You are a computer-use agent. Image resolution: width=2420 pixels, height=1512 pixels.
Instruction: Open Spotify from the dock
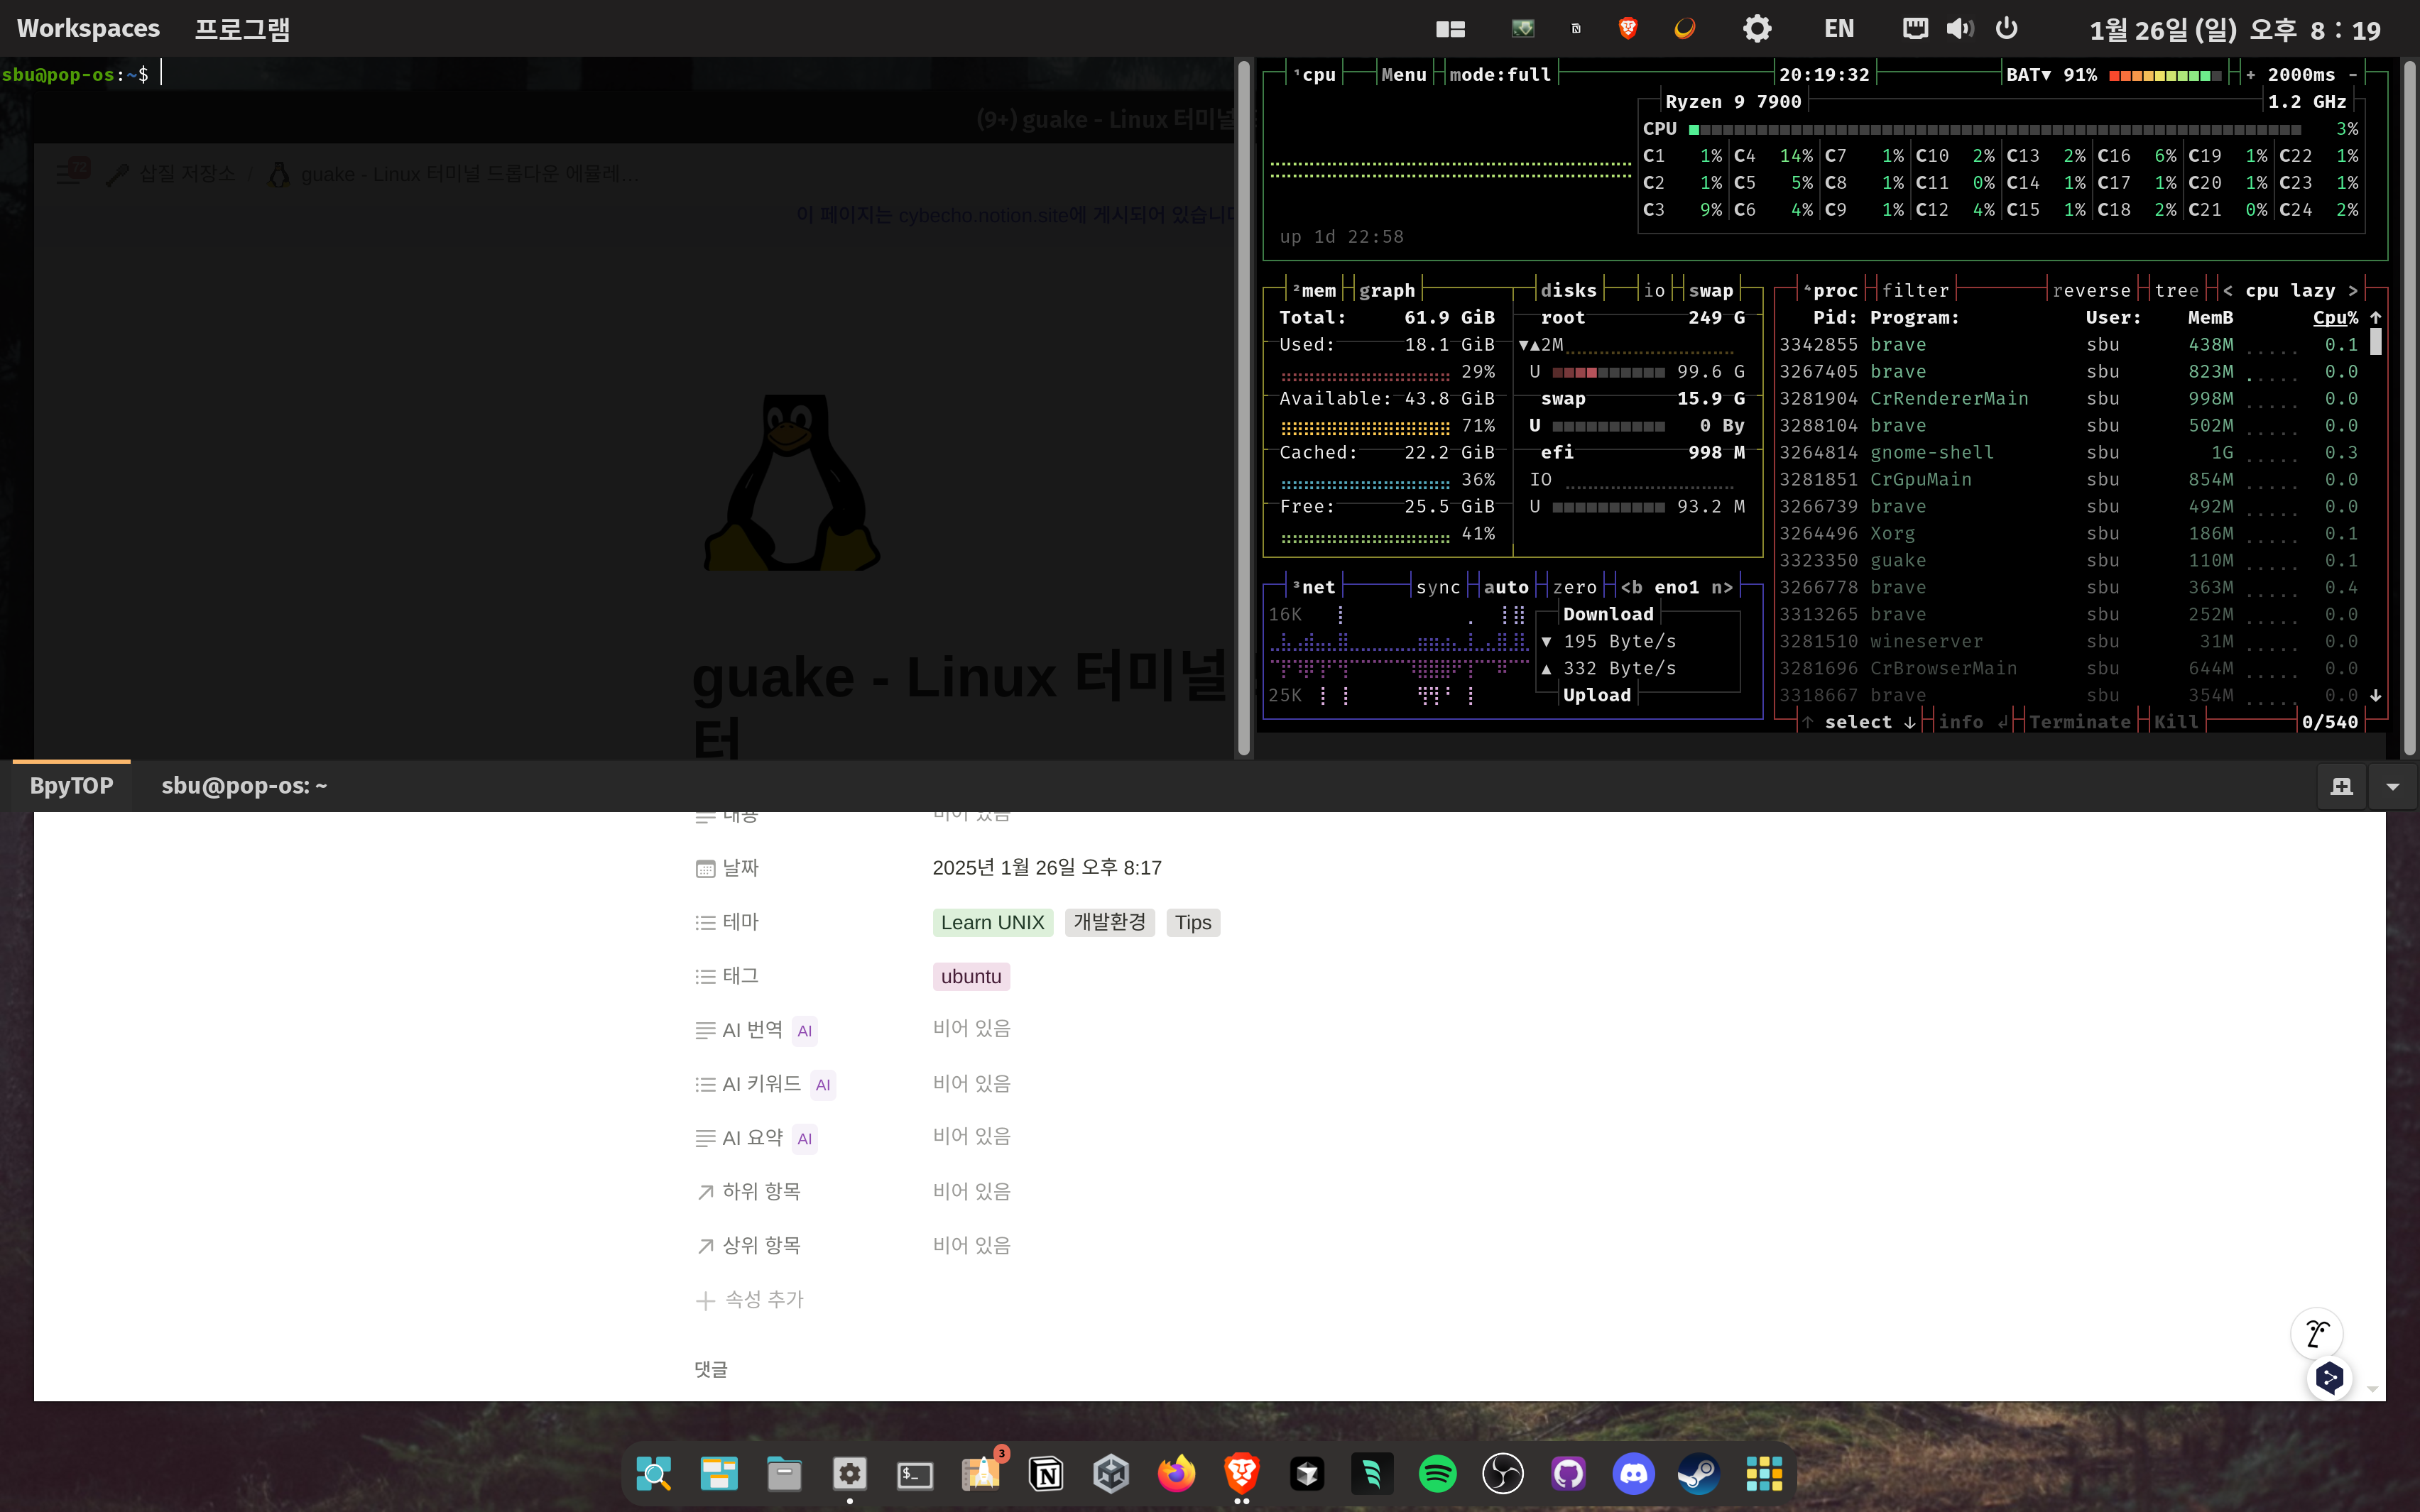pos(1437,1473)
